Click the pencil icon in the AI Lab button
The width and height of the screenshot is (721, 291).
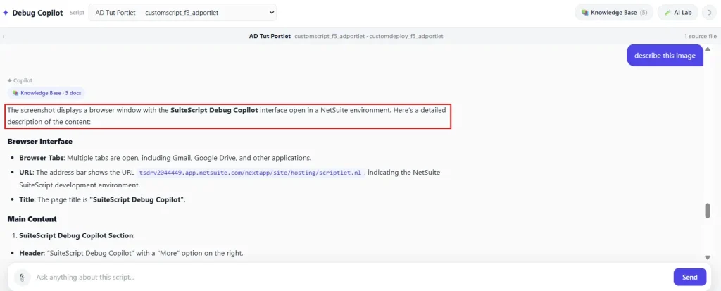click(x=667, y=13)
